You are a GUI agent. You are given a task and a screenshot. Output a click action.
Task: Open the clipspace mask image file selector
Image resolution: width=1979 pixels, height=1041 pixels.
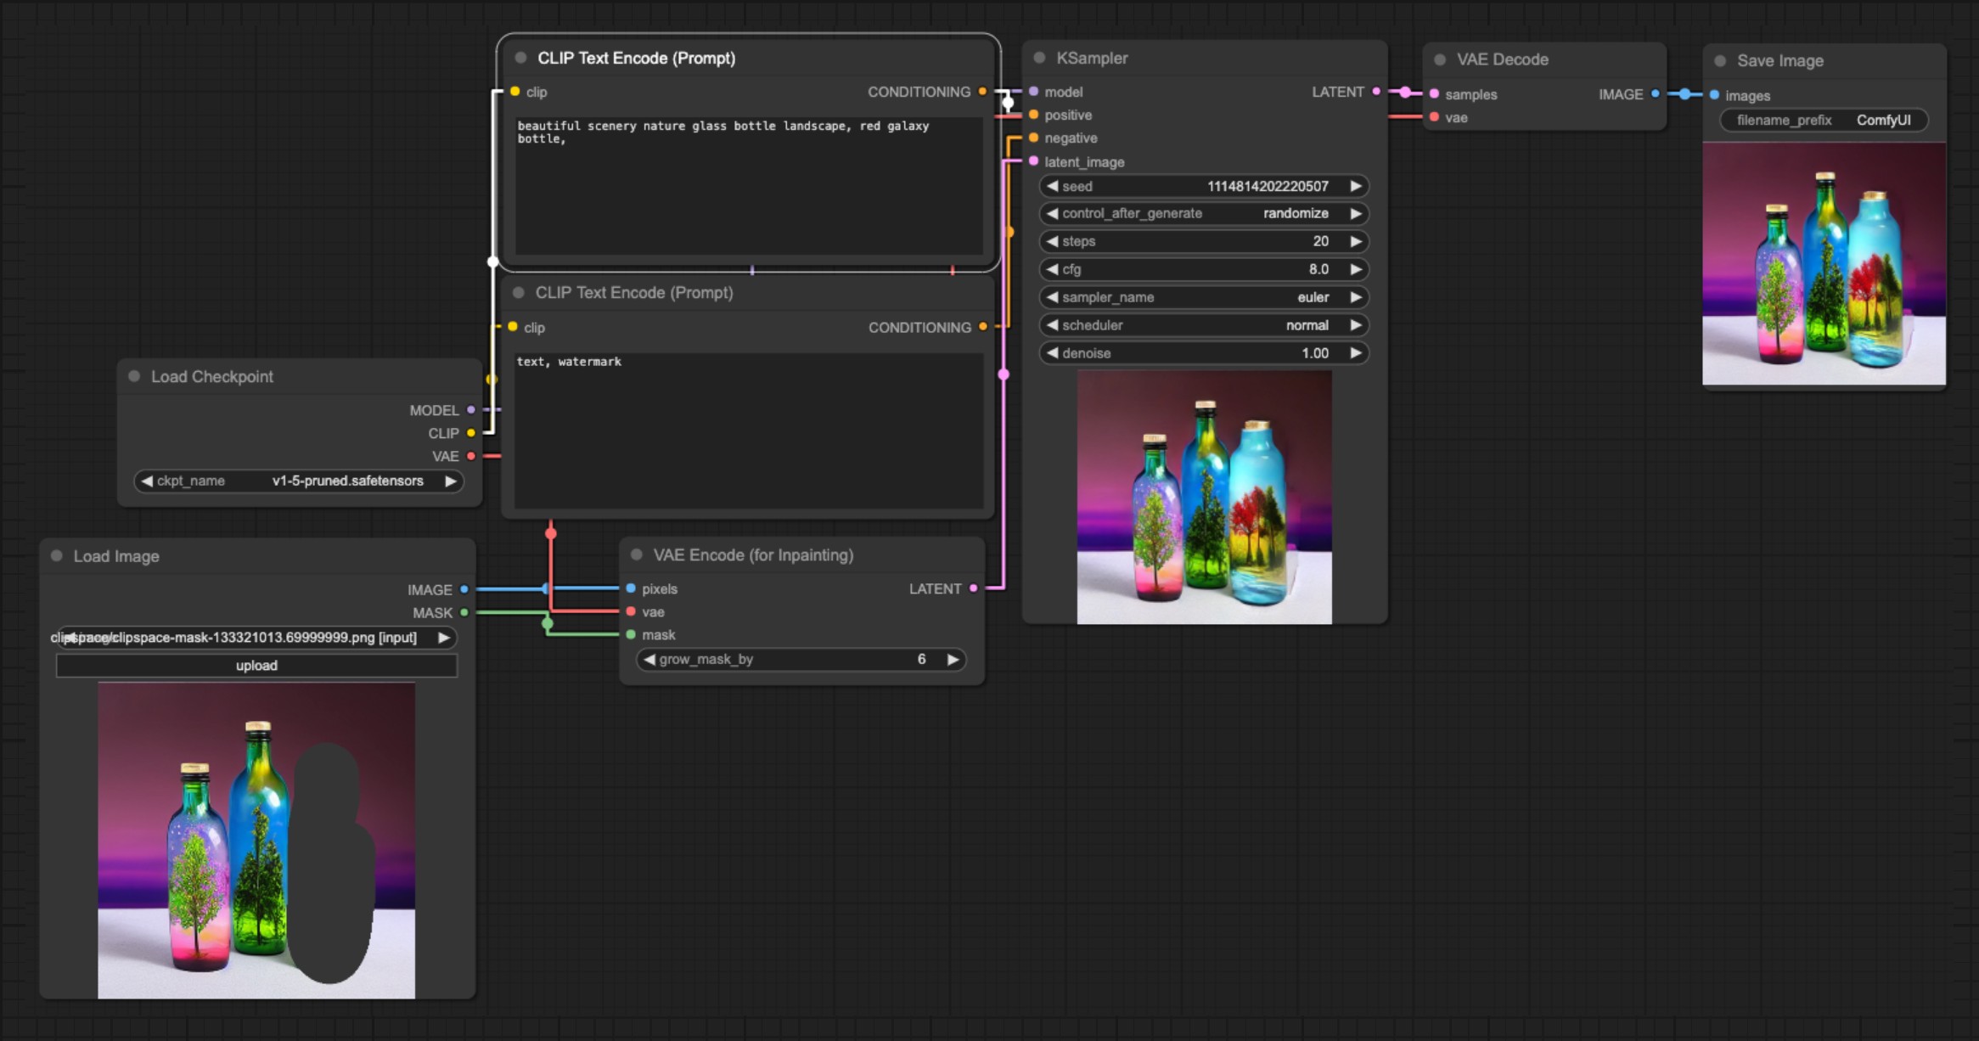tap(256, 638)
